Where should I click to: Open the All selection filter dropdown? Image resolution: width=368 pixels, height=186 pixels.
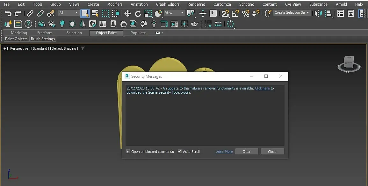tap(69, 13)
